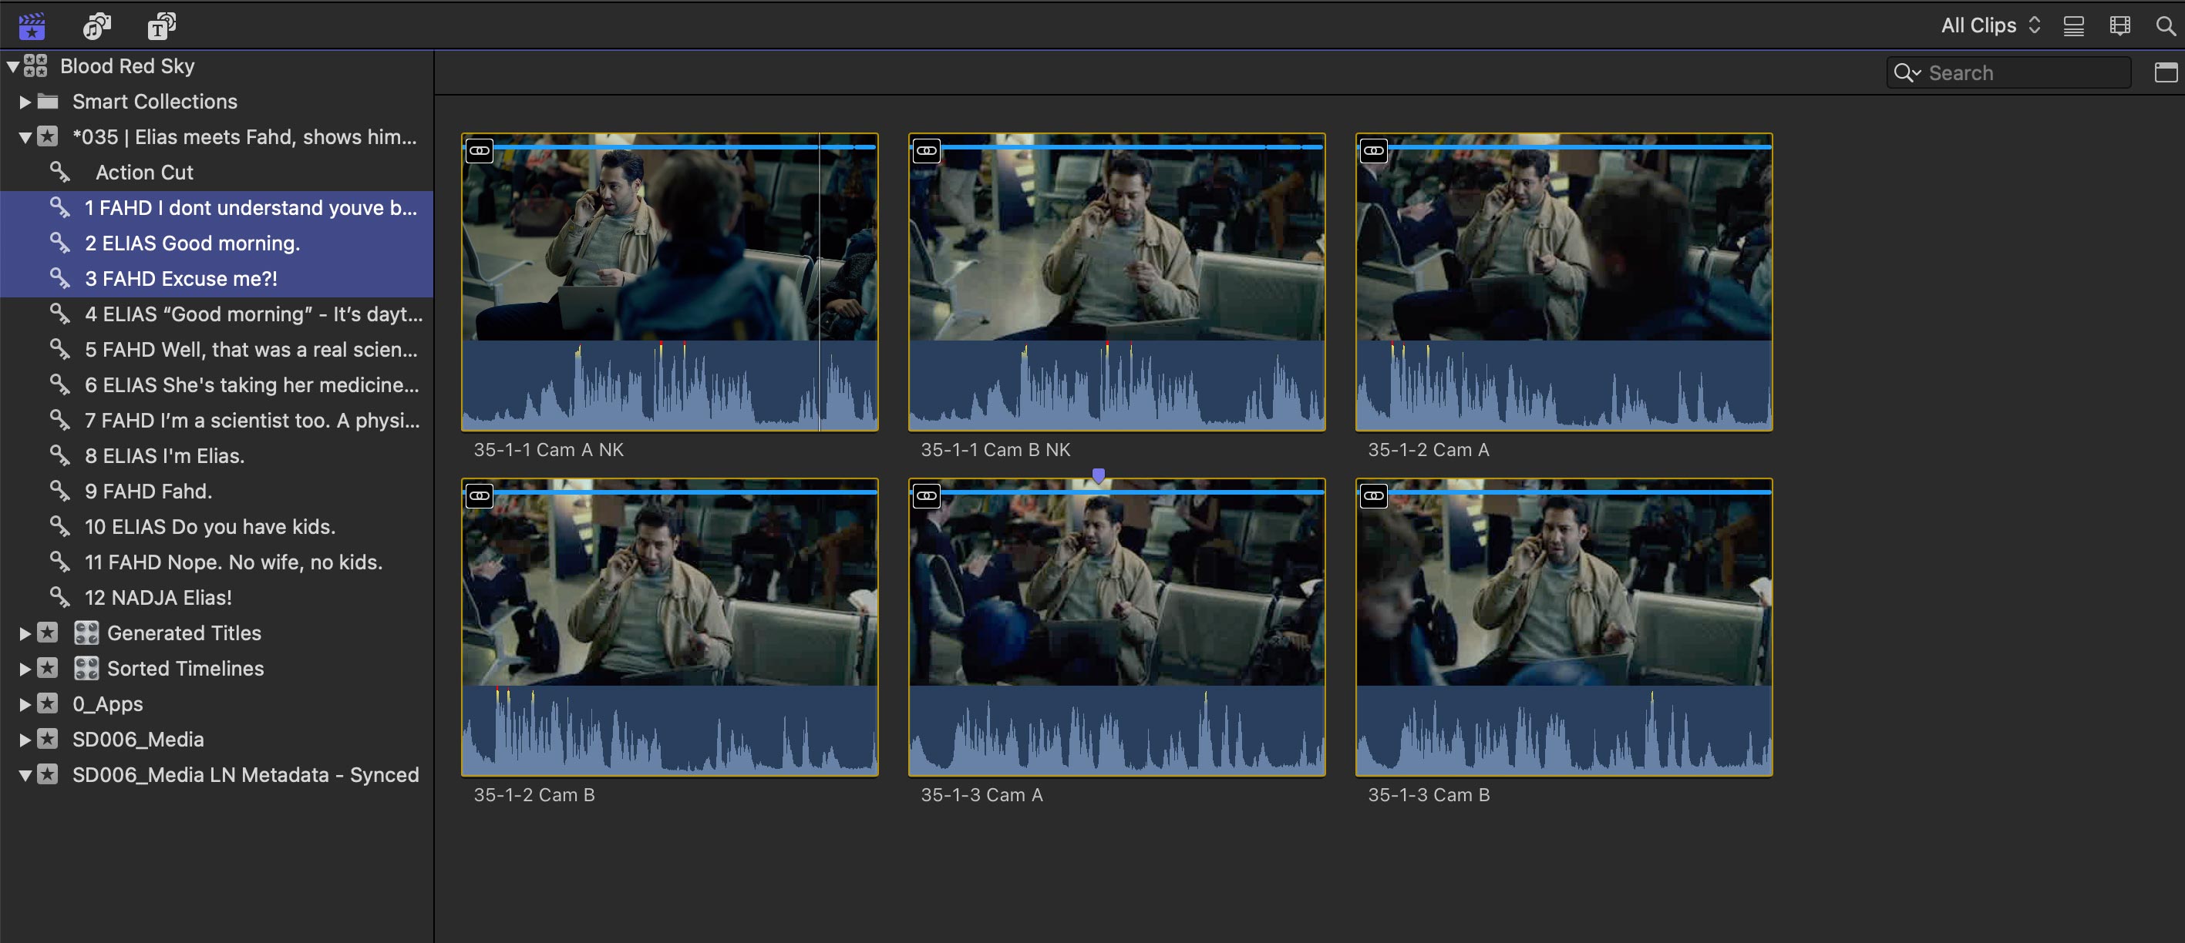Expand the Generated Titles event

click(x=25, y=633)
